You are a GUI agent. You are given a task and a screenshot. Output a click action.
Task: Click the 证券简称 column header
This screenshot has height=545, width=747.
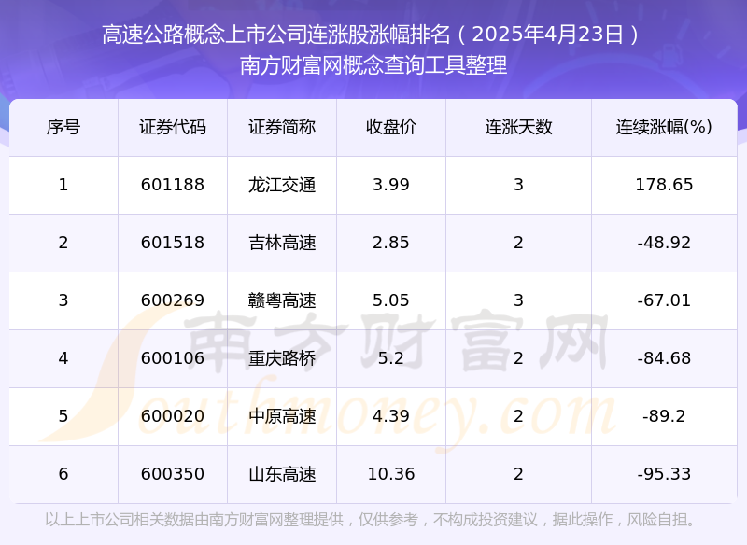pos(282,127)
